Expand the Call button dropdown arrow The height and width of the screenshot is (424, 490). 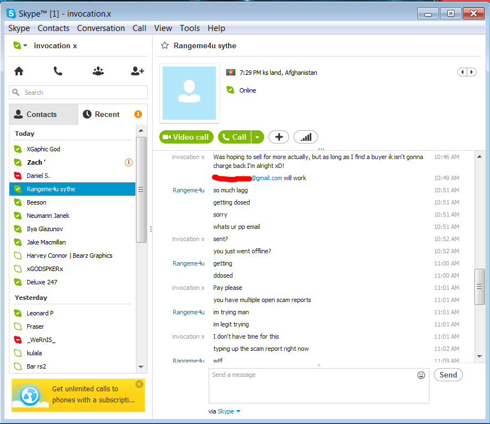point(257,137)
